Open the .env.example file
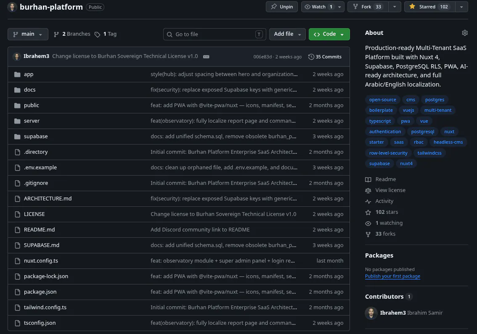 40,168
